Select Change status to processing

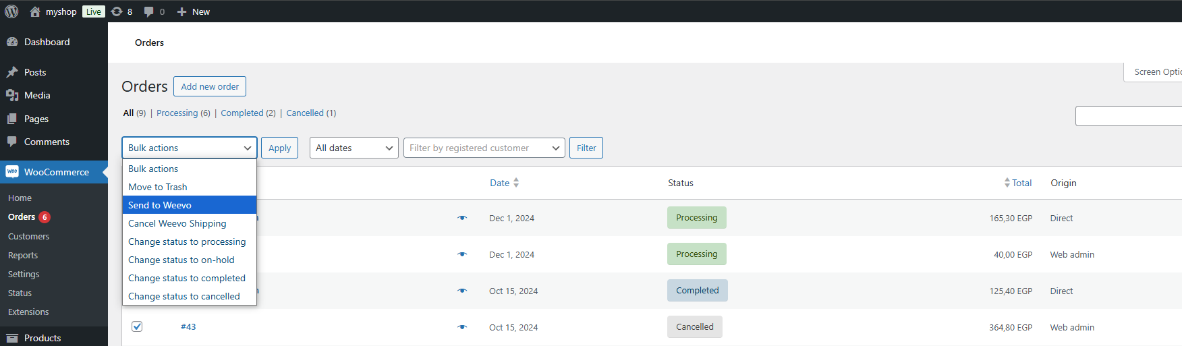click(x=190, y=241)
